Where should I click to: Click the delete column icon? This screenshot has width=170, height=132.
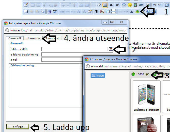(74, 5)
